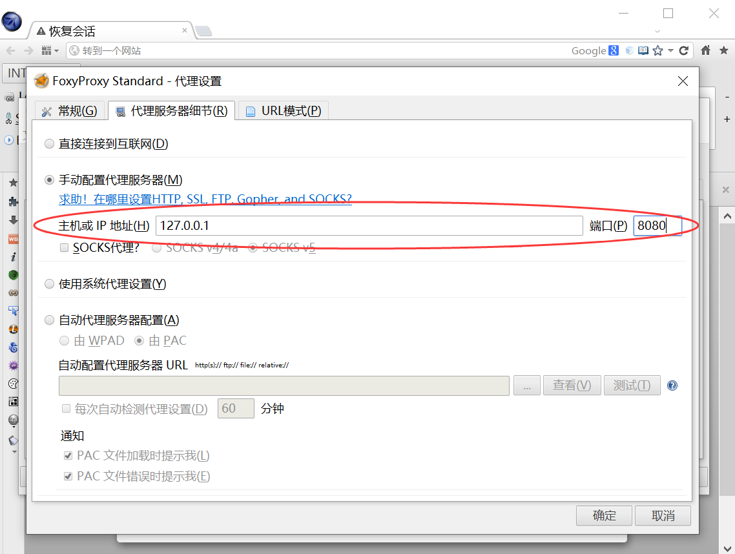Screen dimensions: 735x554
Task: Click the purple bug sidebar icon
Action: click(x=14, y=365)
